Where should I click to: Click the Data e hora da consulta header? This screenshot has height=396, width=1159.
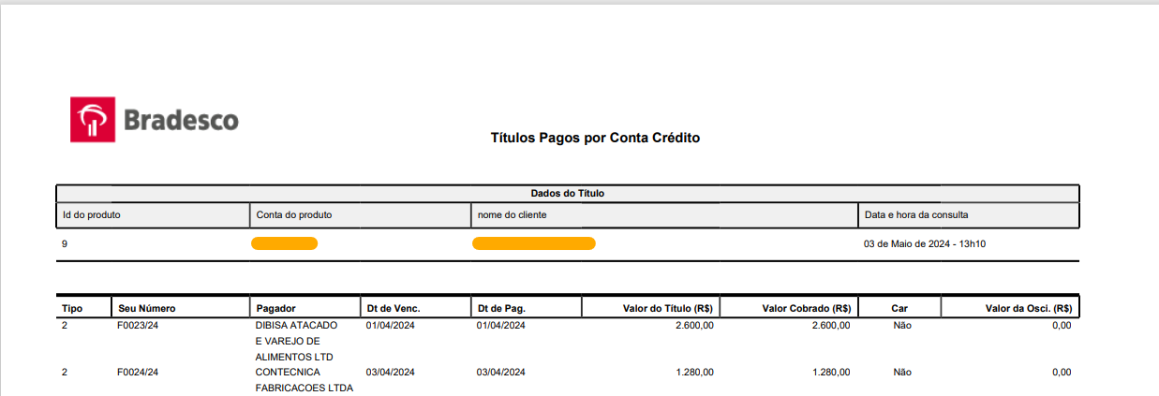pyautogui.click(x=916, y=215)
